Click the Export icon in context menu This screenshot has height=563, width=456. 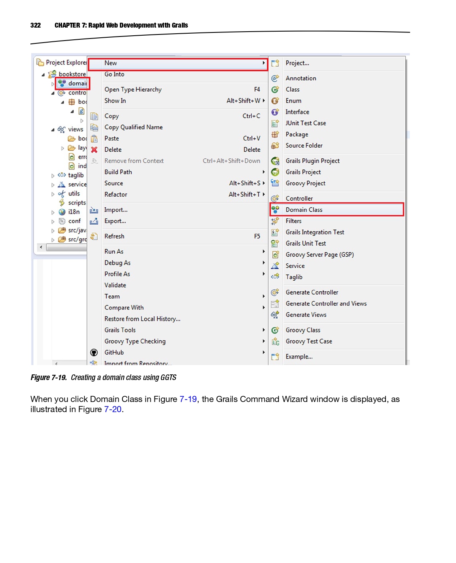94,221
